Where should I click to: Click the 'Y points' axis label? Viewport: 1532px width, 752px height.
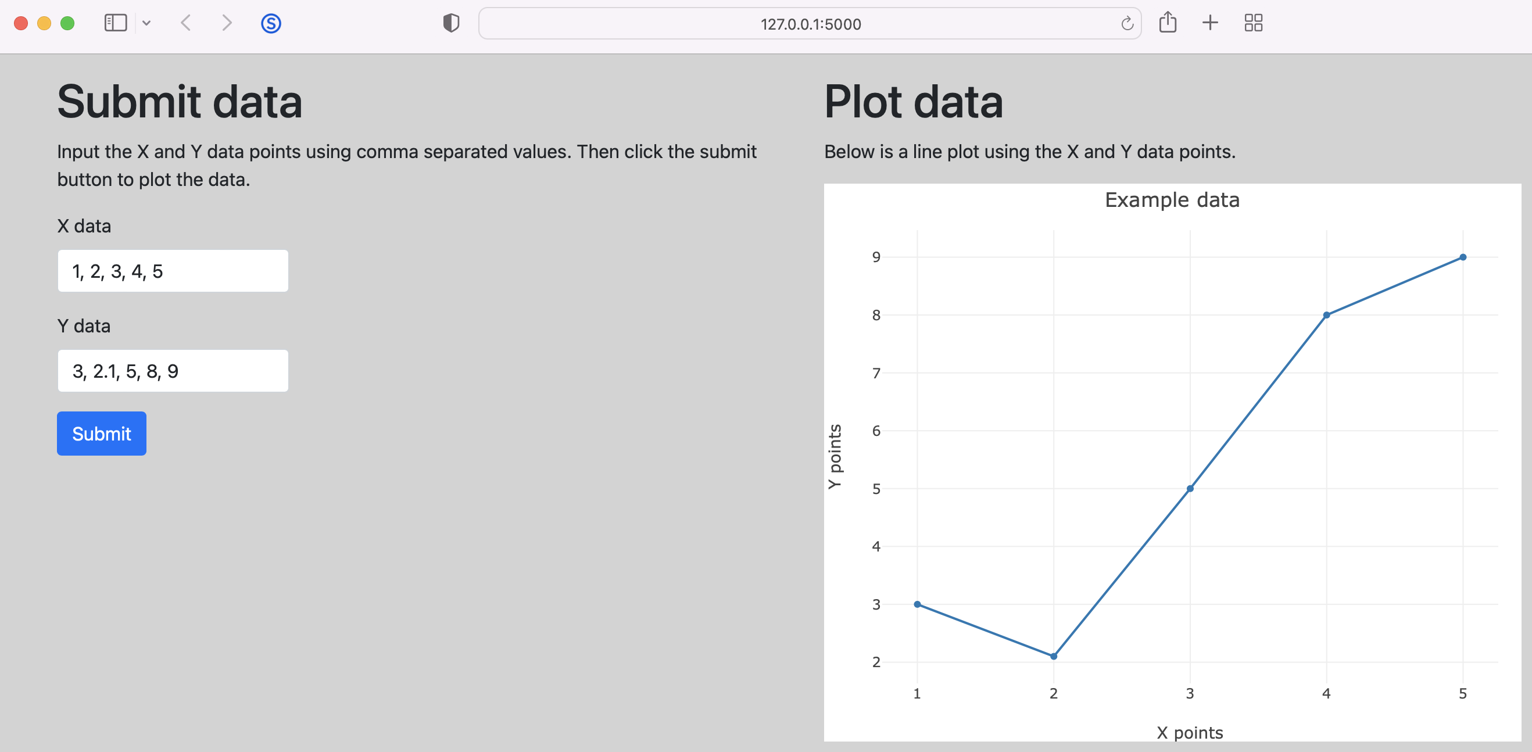(835, 457)
